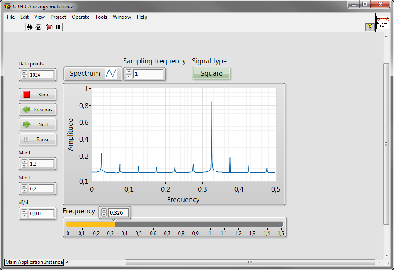Increment the Data points value
This screenshot has height=270, width=394.
[24, 73]
